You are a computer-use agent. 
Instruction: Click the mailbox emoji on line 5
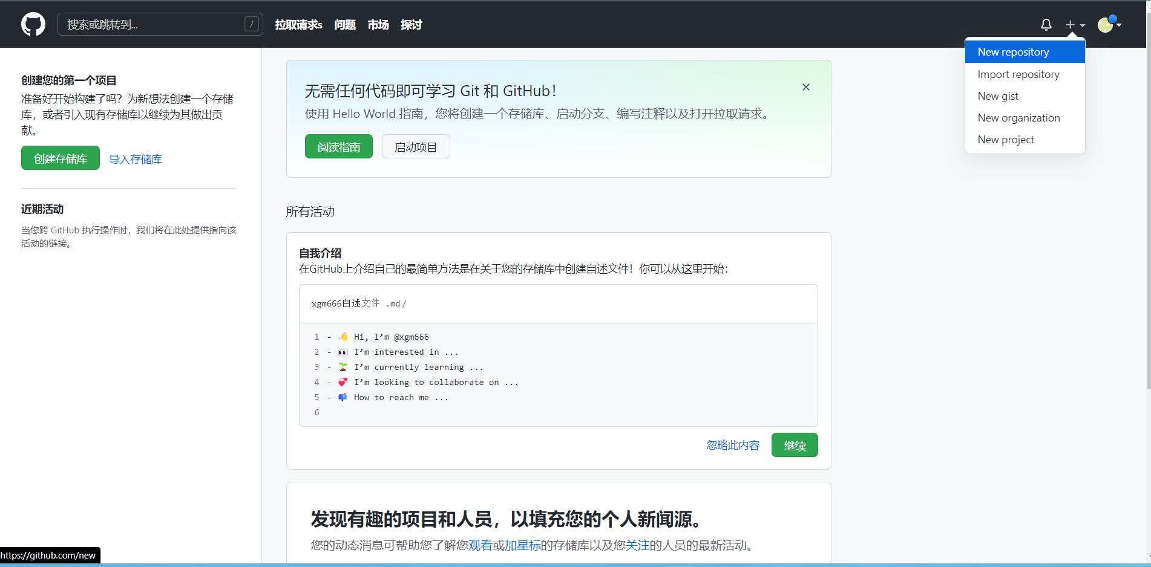pyautogui.click(x=343, y=397)
